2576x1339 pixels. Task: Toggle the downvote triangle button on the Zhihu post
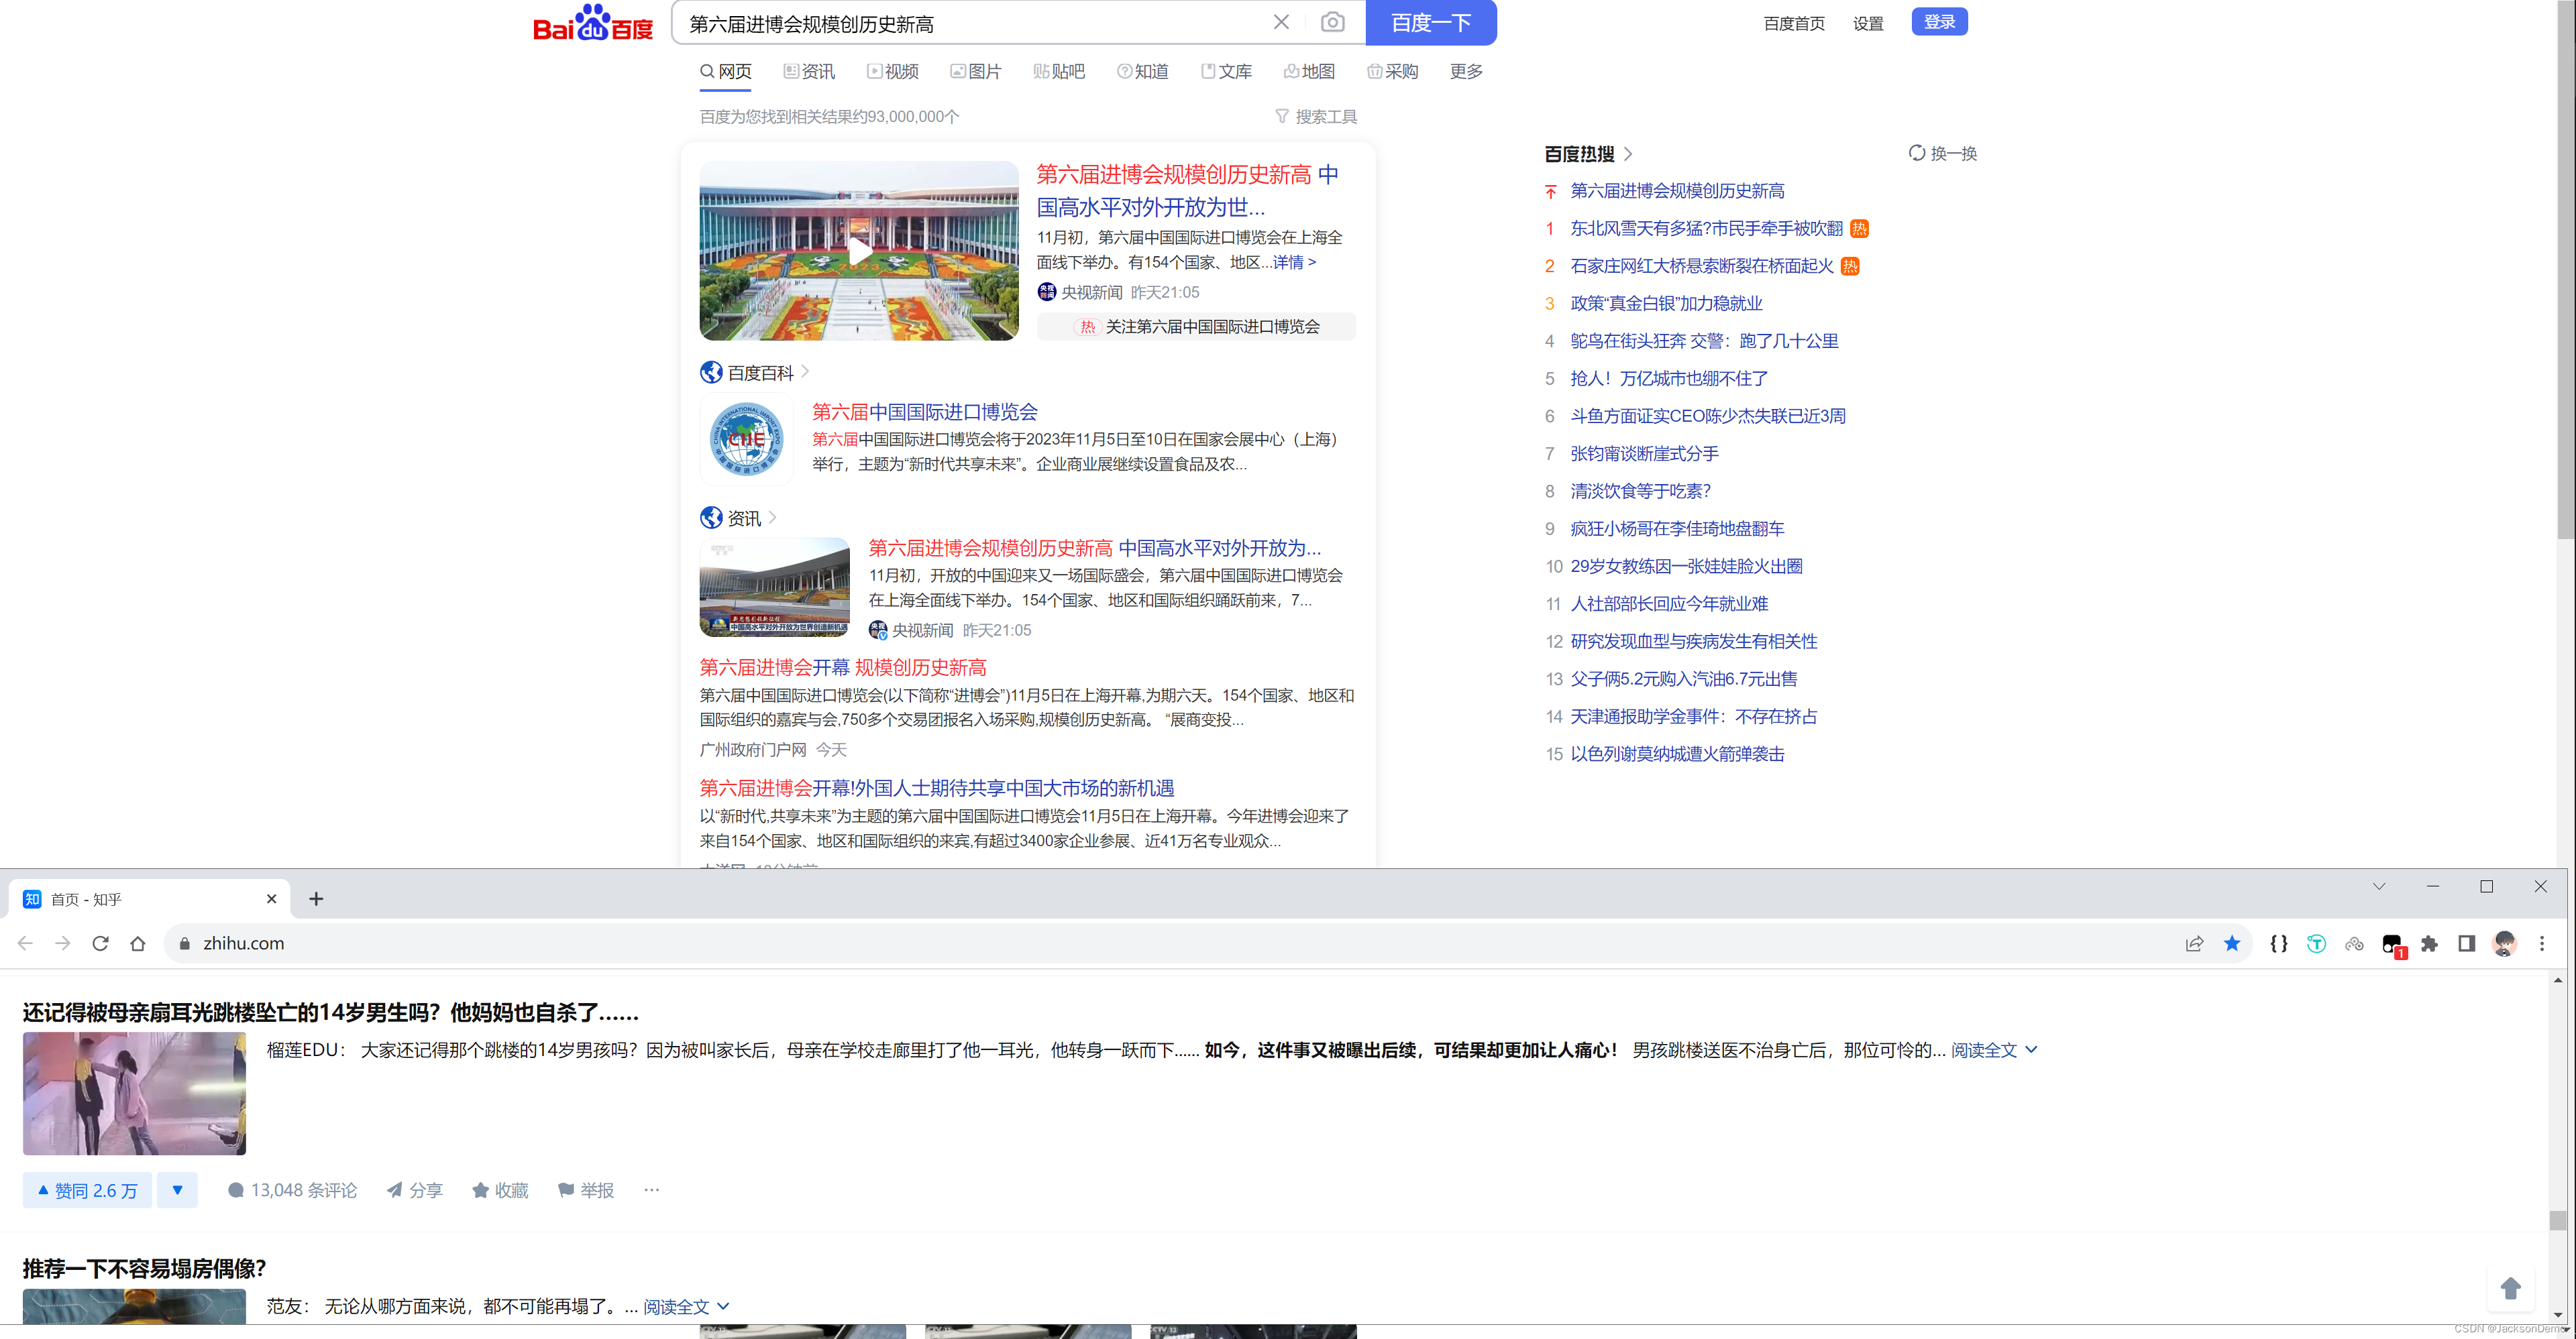(x=177, y=1190)
